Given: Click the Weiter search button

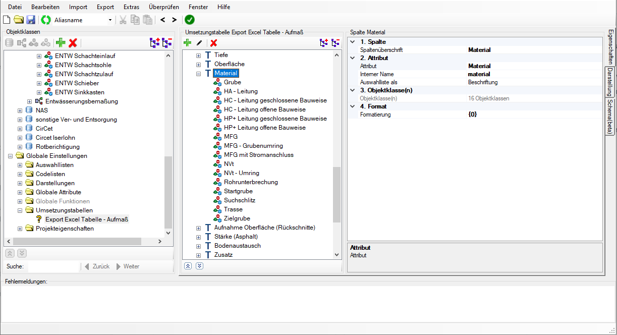Looking at the screenshot, I should (x=128, y=266).
